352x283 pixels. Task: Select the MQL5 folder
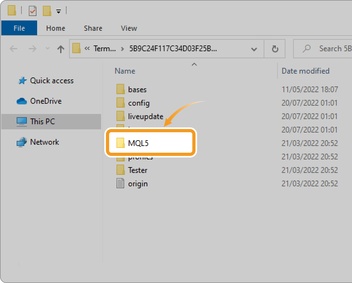pyautogui.click(x=138, y=143)
